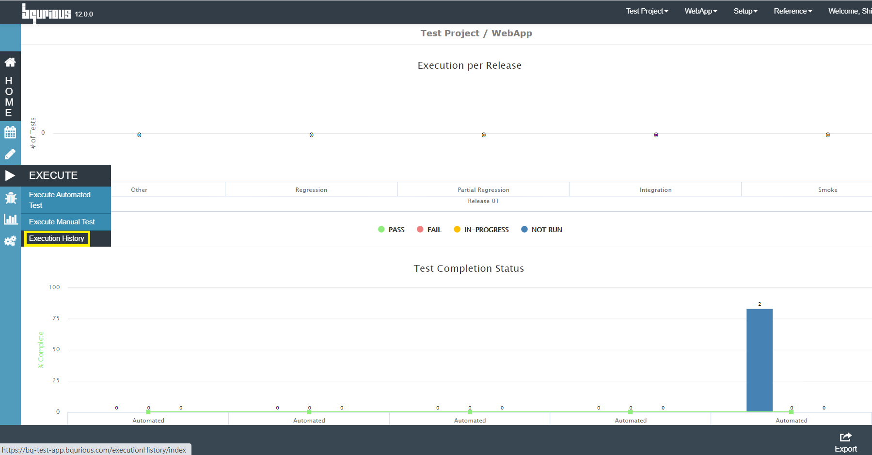Open Execution History link
Image resolution: width=872 pixels, height=455 pixels.
click(57, 238)
